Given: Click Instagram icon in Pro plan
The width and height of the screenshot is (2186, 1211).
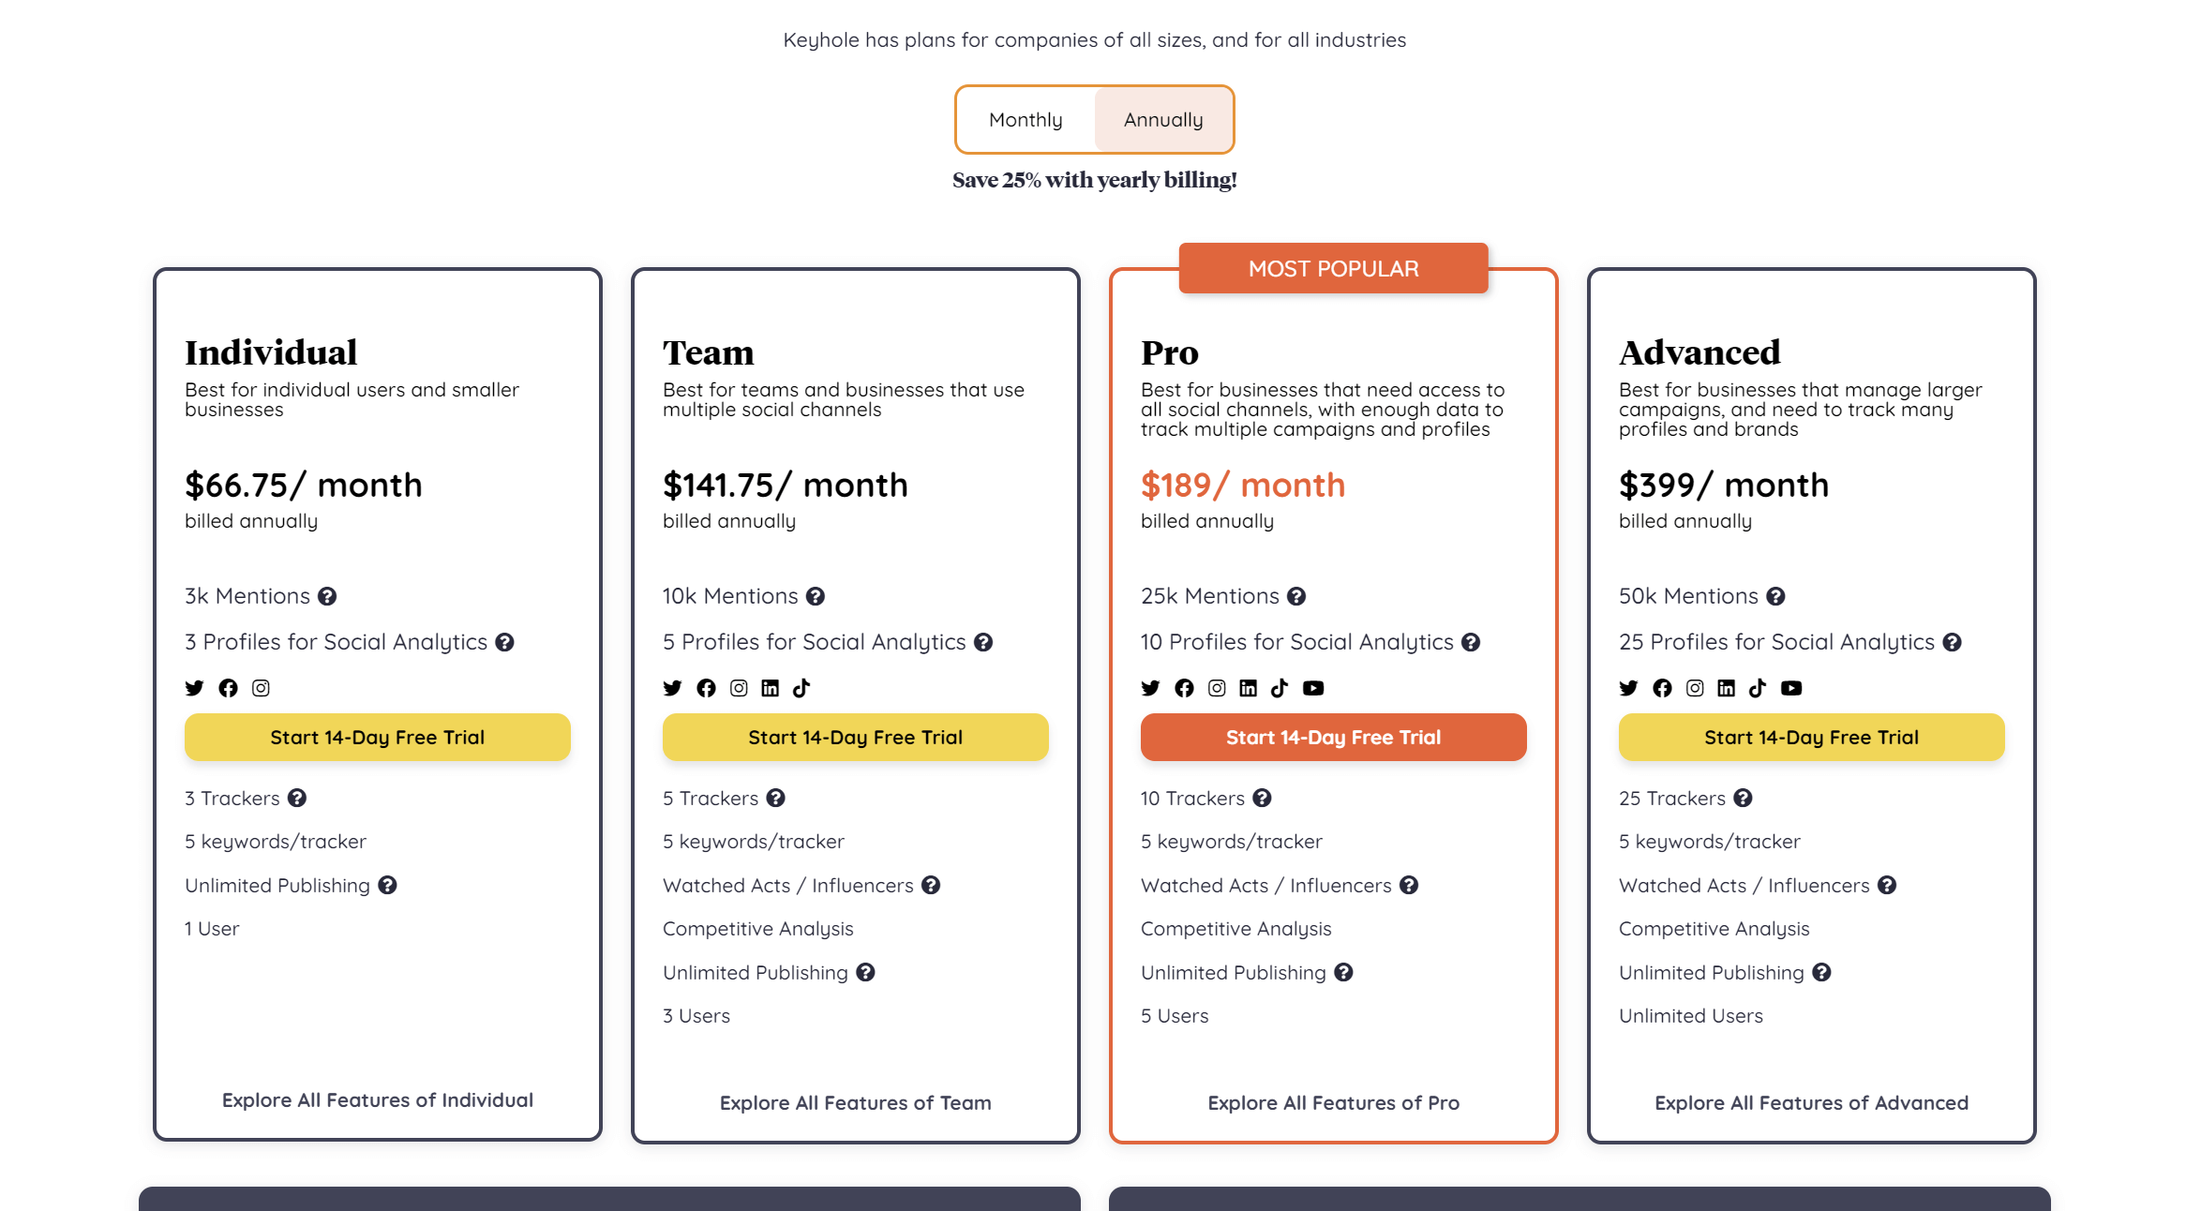Looking at the screenshot, I should coord(1217,688).
